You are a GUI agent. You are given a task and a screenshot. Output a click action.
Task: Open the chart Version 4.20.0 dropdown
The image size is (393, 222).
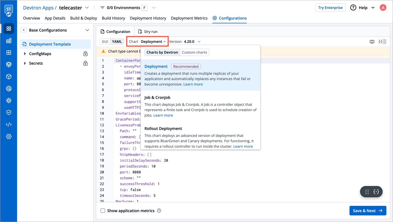coord(192,41)
